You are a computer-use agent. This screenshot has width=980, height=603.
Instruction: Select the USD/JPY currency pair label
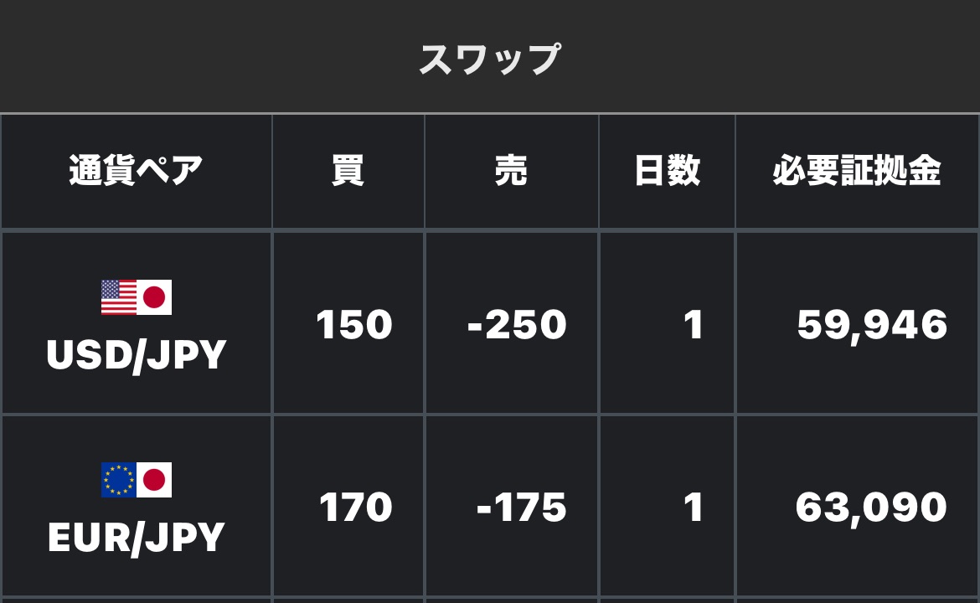click(x=137, y=355)
